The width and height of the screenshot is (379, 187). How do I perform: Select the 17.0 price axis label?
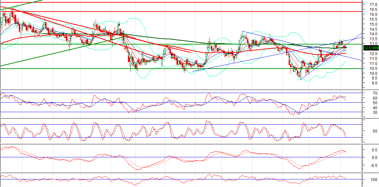pos(374,5)
